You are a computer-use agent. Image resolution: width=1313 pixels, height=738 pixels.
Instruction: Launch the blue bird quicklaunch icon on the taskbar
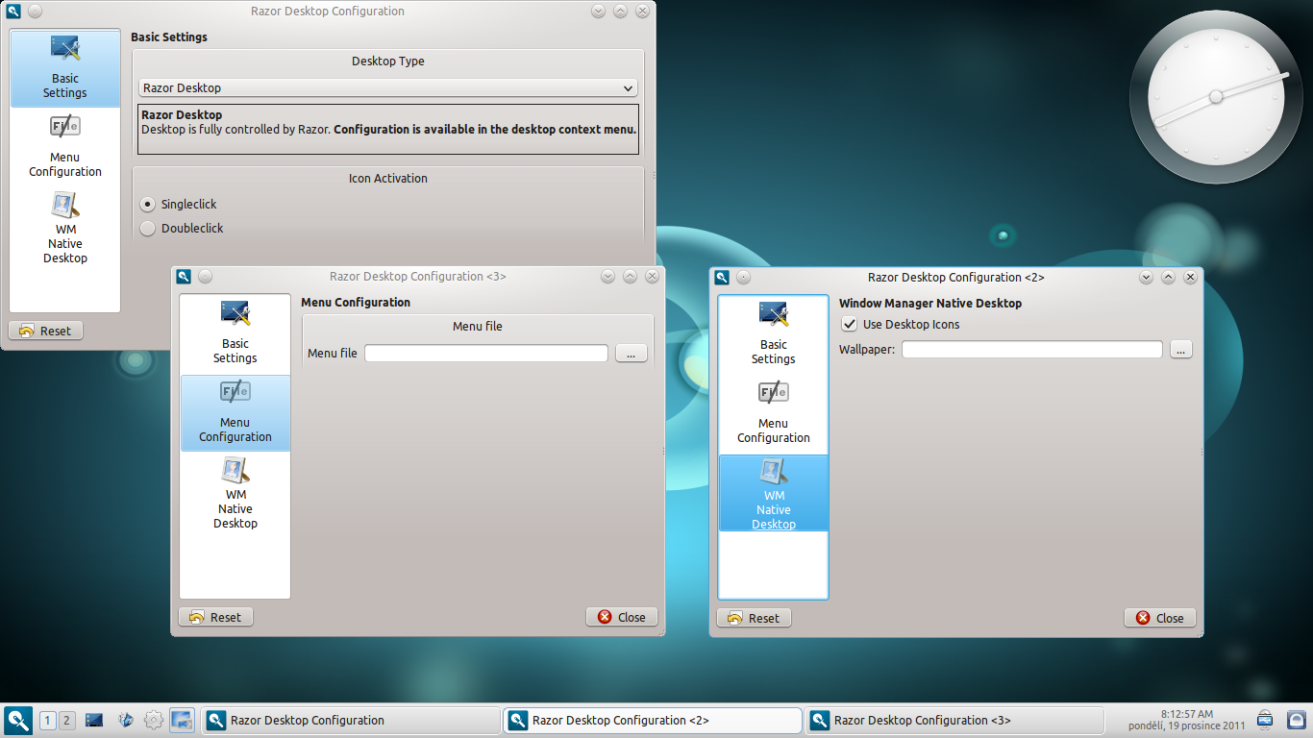(x=125, y=720)
